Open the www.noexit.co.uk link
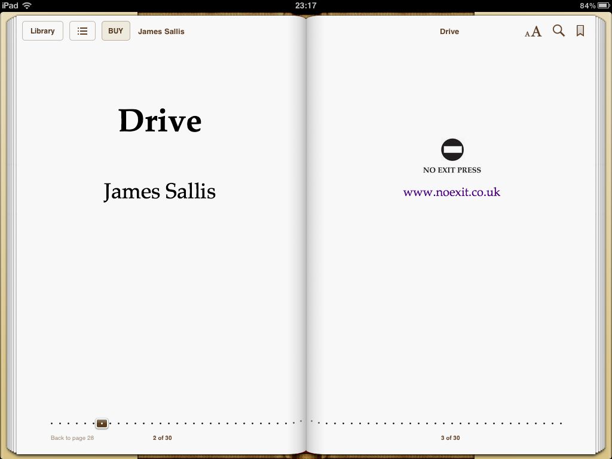The height and width of the screenshot is (459, 612). [451, 192]
